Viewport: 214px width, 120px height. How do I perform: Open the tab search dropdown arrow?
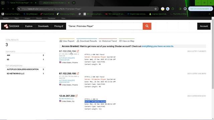pyautogui.click(x=3, y=3)
